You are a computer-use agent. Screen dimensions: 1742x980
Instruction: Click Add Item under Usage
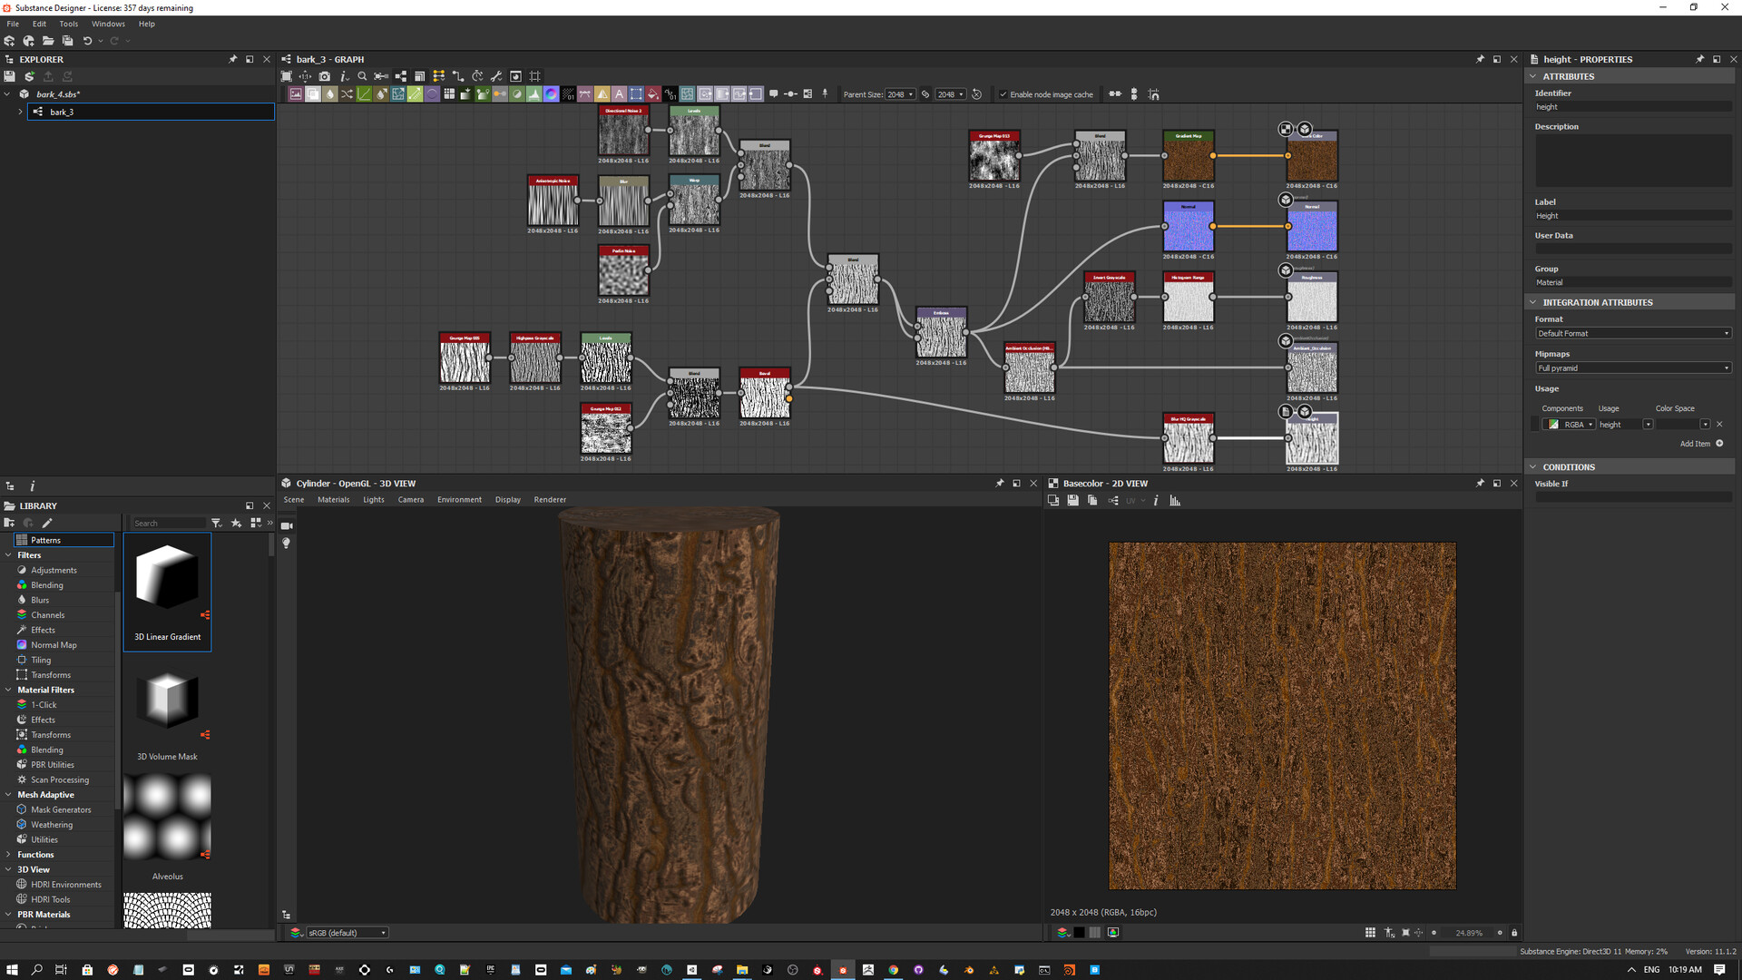point(1698,444)
